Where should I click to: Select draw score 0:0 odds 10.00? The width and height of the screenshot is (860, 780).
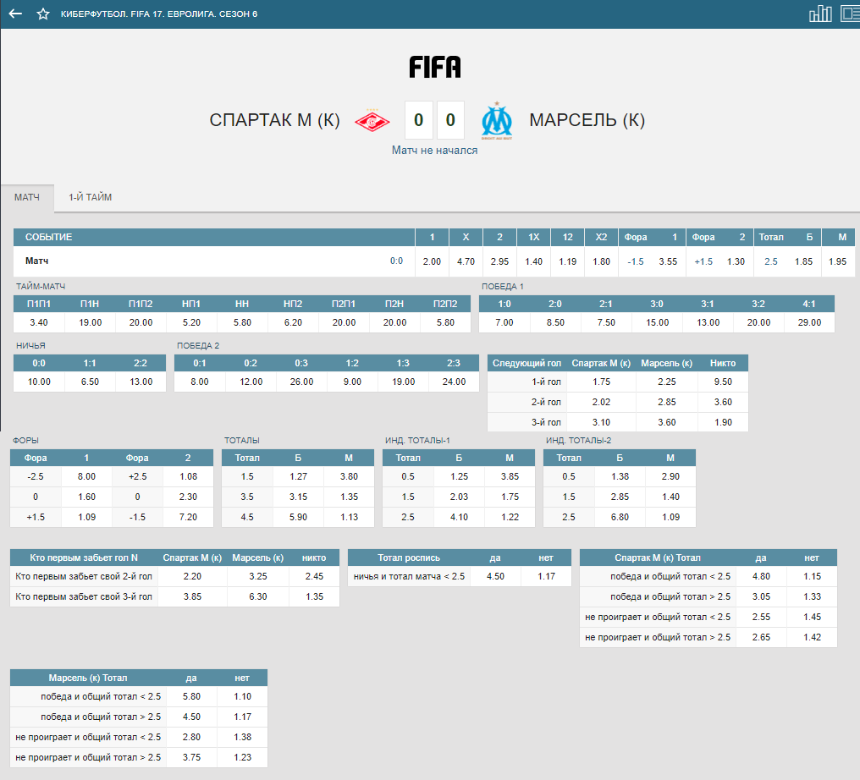point(39,382)
